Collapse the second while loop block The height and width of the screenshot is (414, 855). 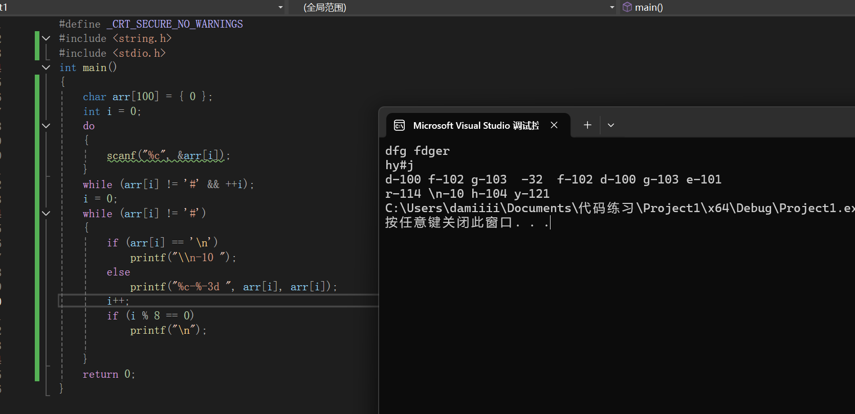46,213
